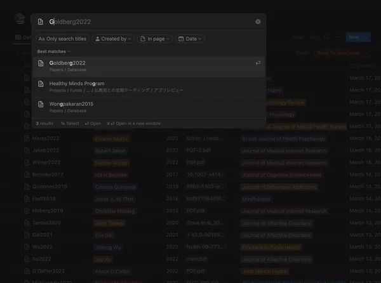The width and height of the screenshot is (381, 283).
Task: Open the Quinones2019 row
Action: [50, 187]
